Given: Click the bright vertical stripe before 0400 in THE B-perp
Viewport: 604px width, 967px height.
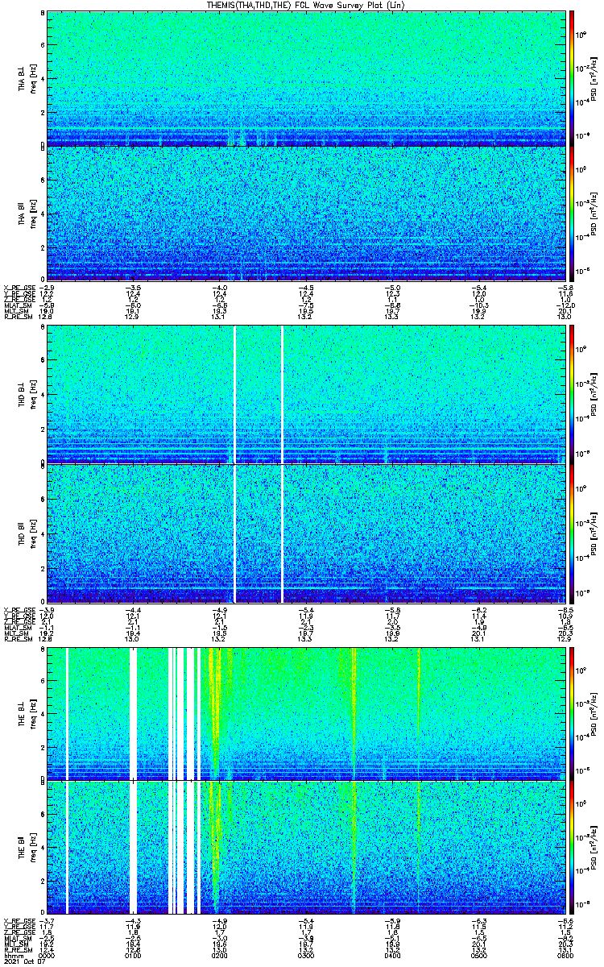Looking at the screenshot, I should pos(354,712).
